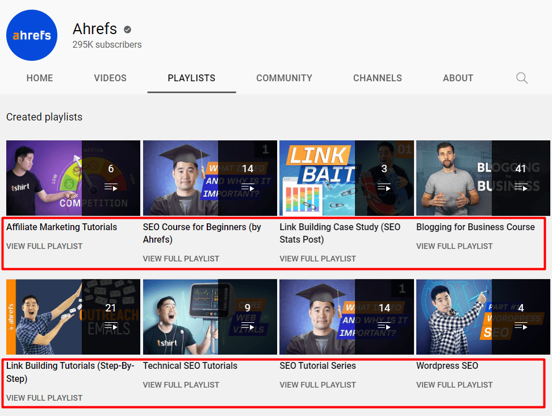View full playlist for Link Building Case Study
The image size is (552, 416).
point(317,259)
